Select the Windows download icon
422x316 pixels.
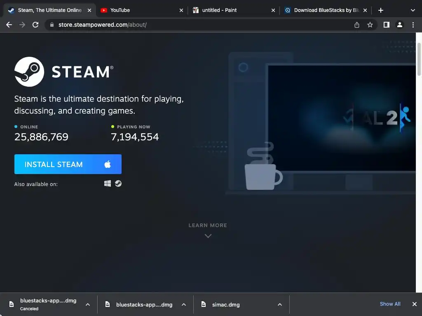coord(108,184)
